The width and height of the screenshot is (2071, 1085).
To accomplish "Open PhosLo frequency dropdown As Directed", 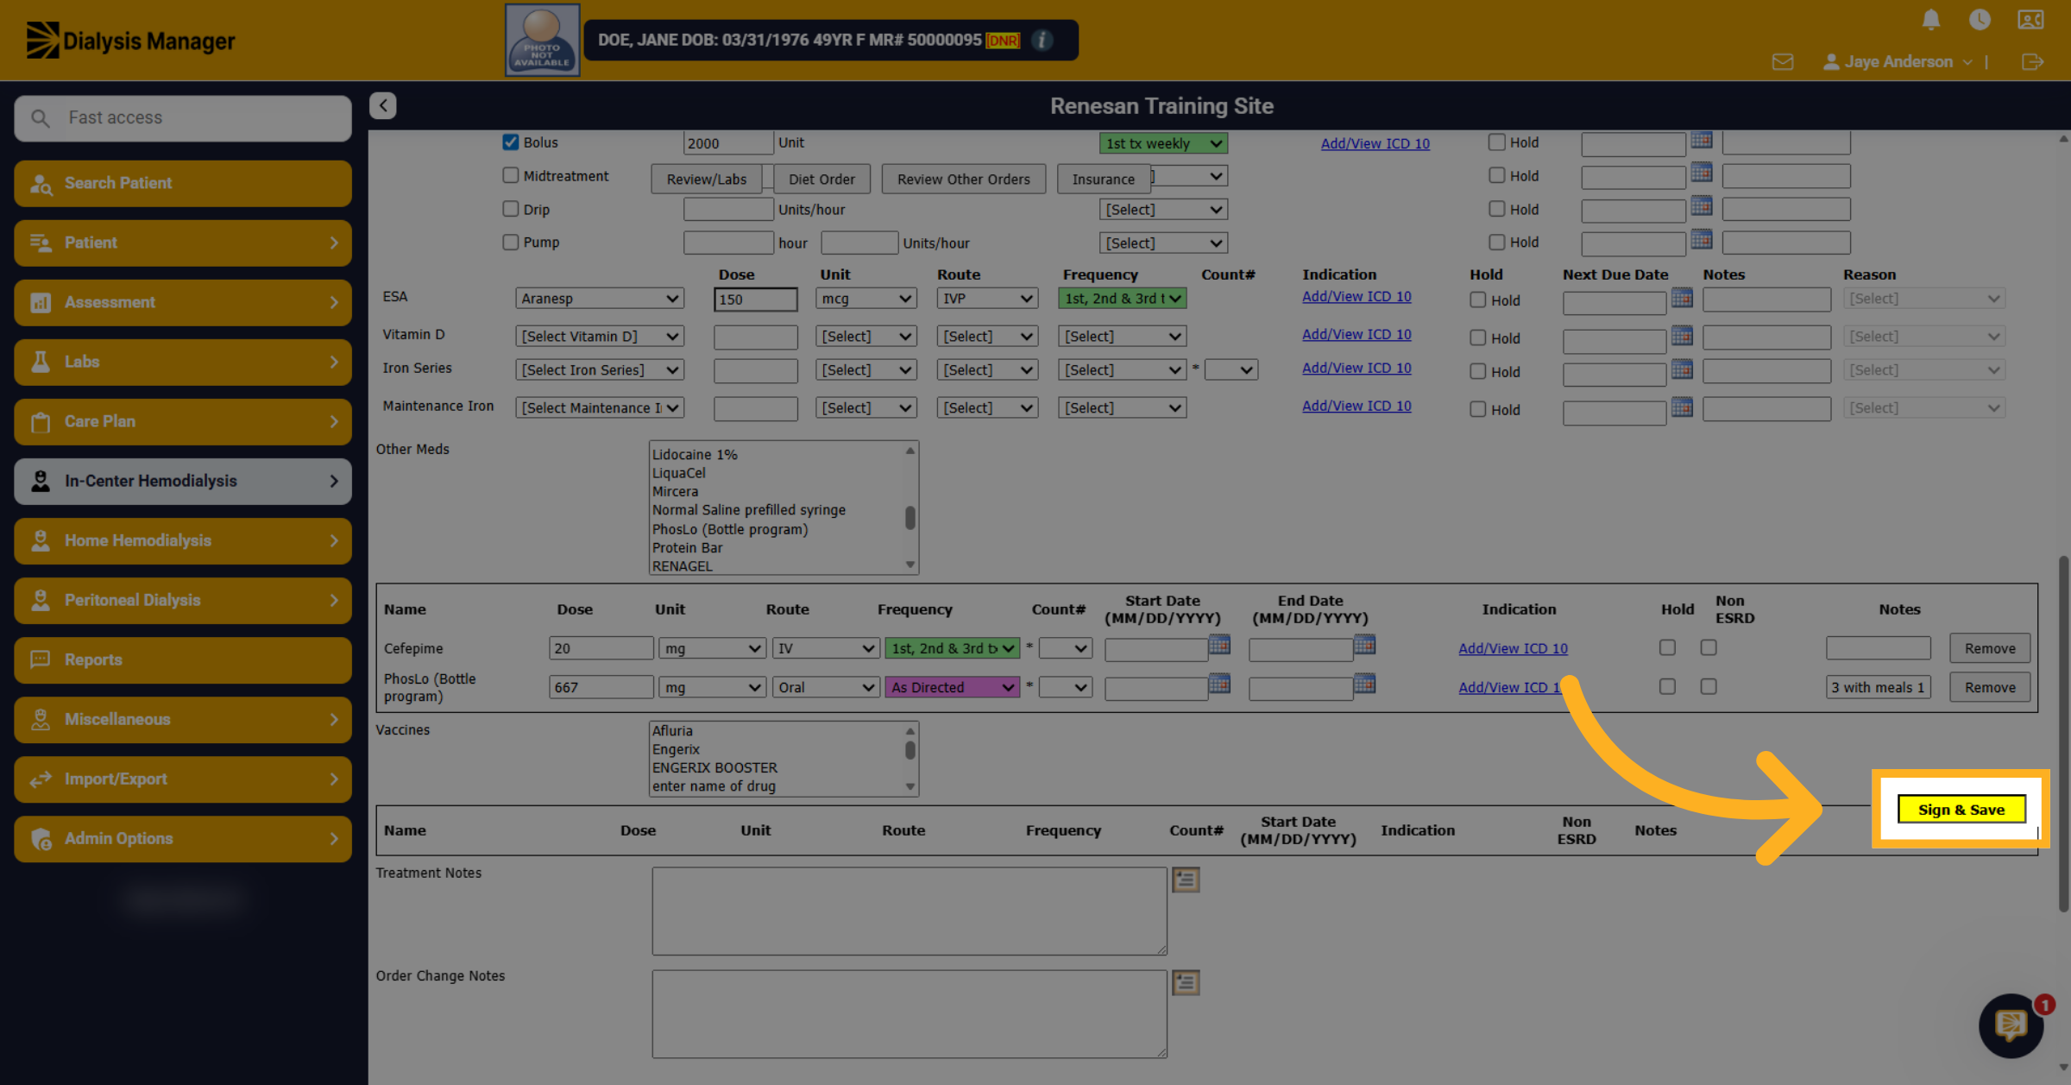I will click(953, 687).
